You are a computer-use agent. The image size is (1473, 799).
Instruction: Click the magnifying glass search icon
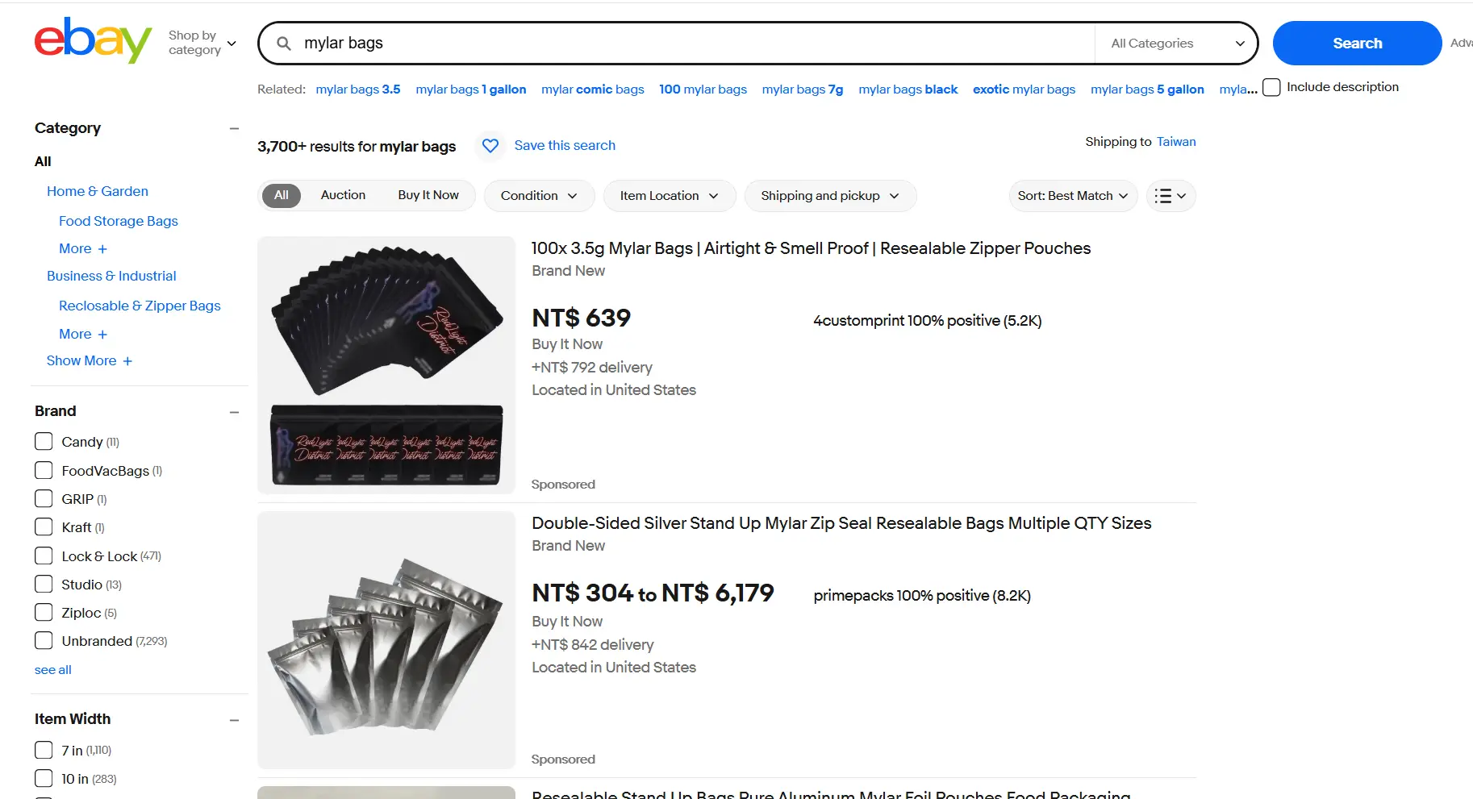tap(284, 43)
